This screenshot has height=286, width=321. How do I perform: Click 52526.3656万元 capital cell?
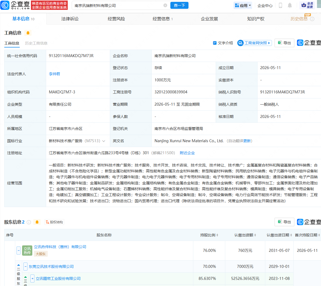(245, 279)
